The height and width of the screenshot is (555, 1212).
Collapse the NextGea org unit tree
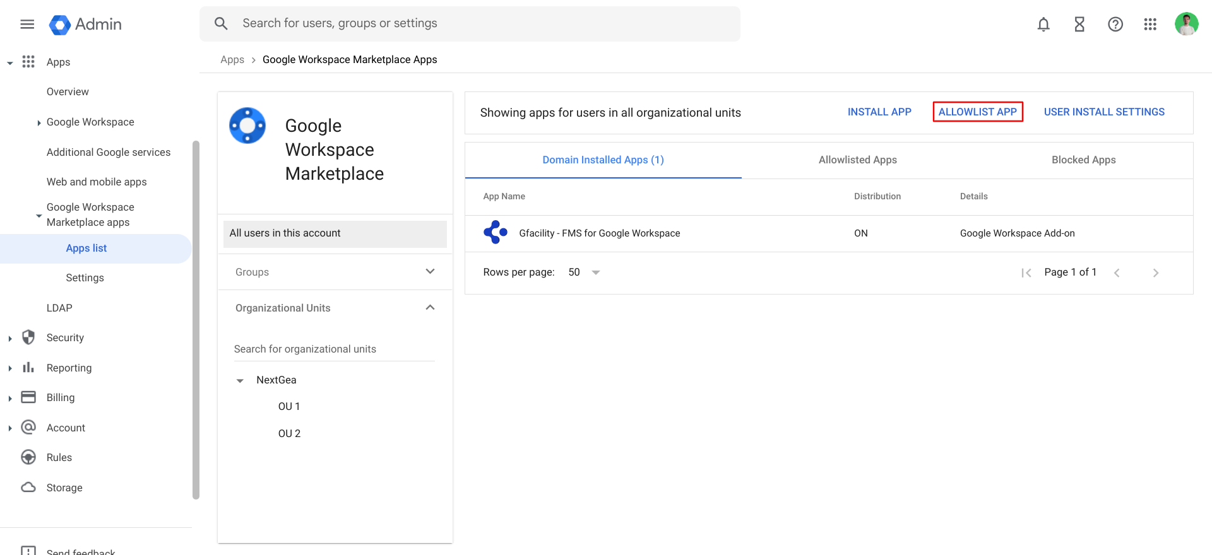240,380
